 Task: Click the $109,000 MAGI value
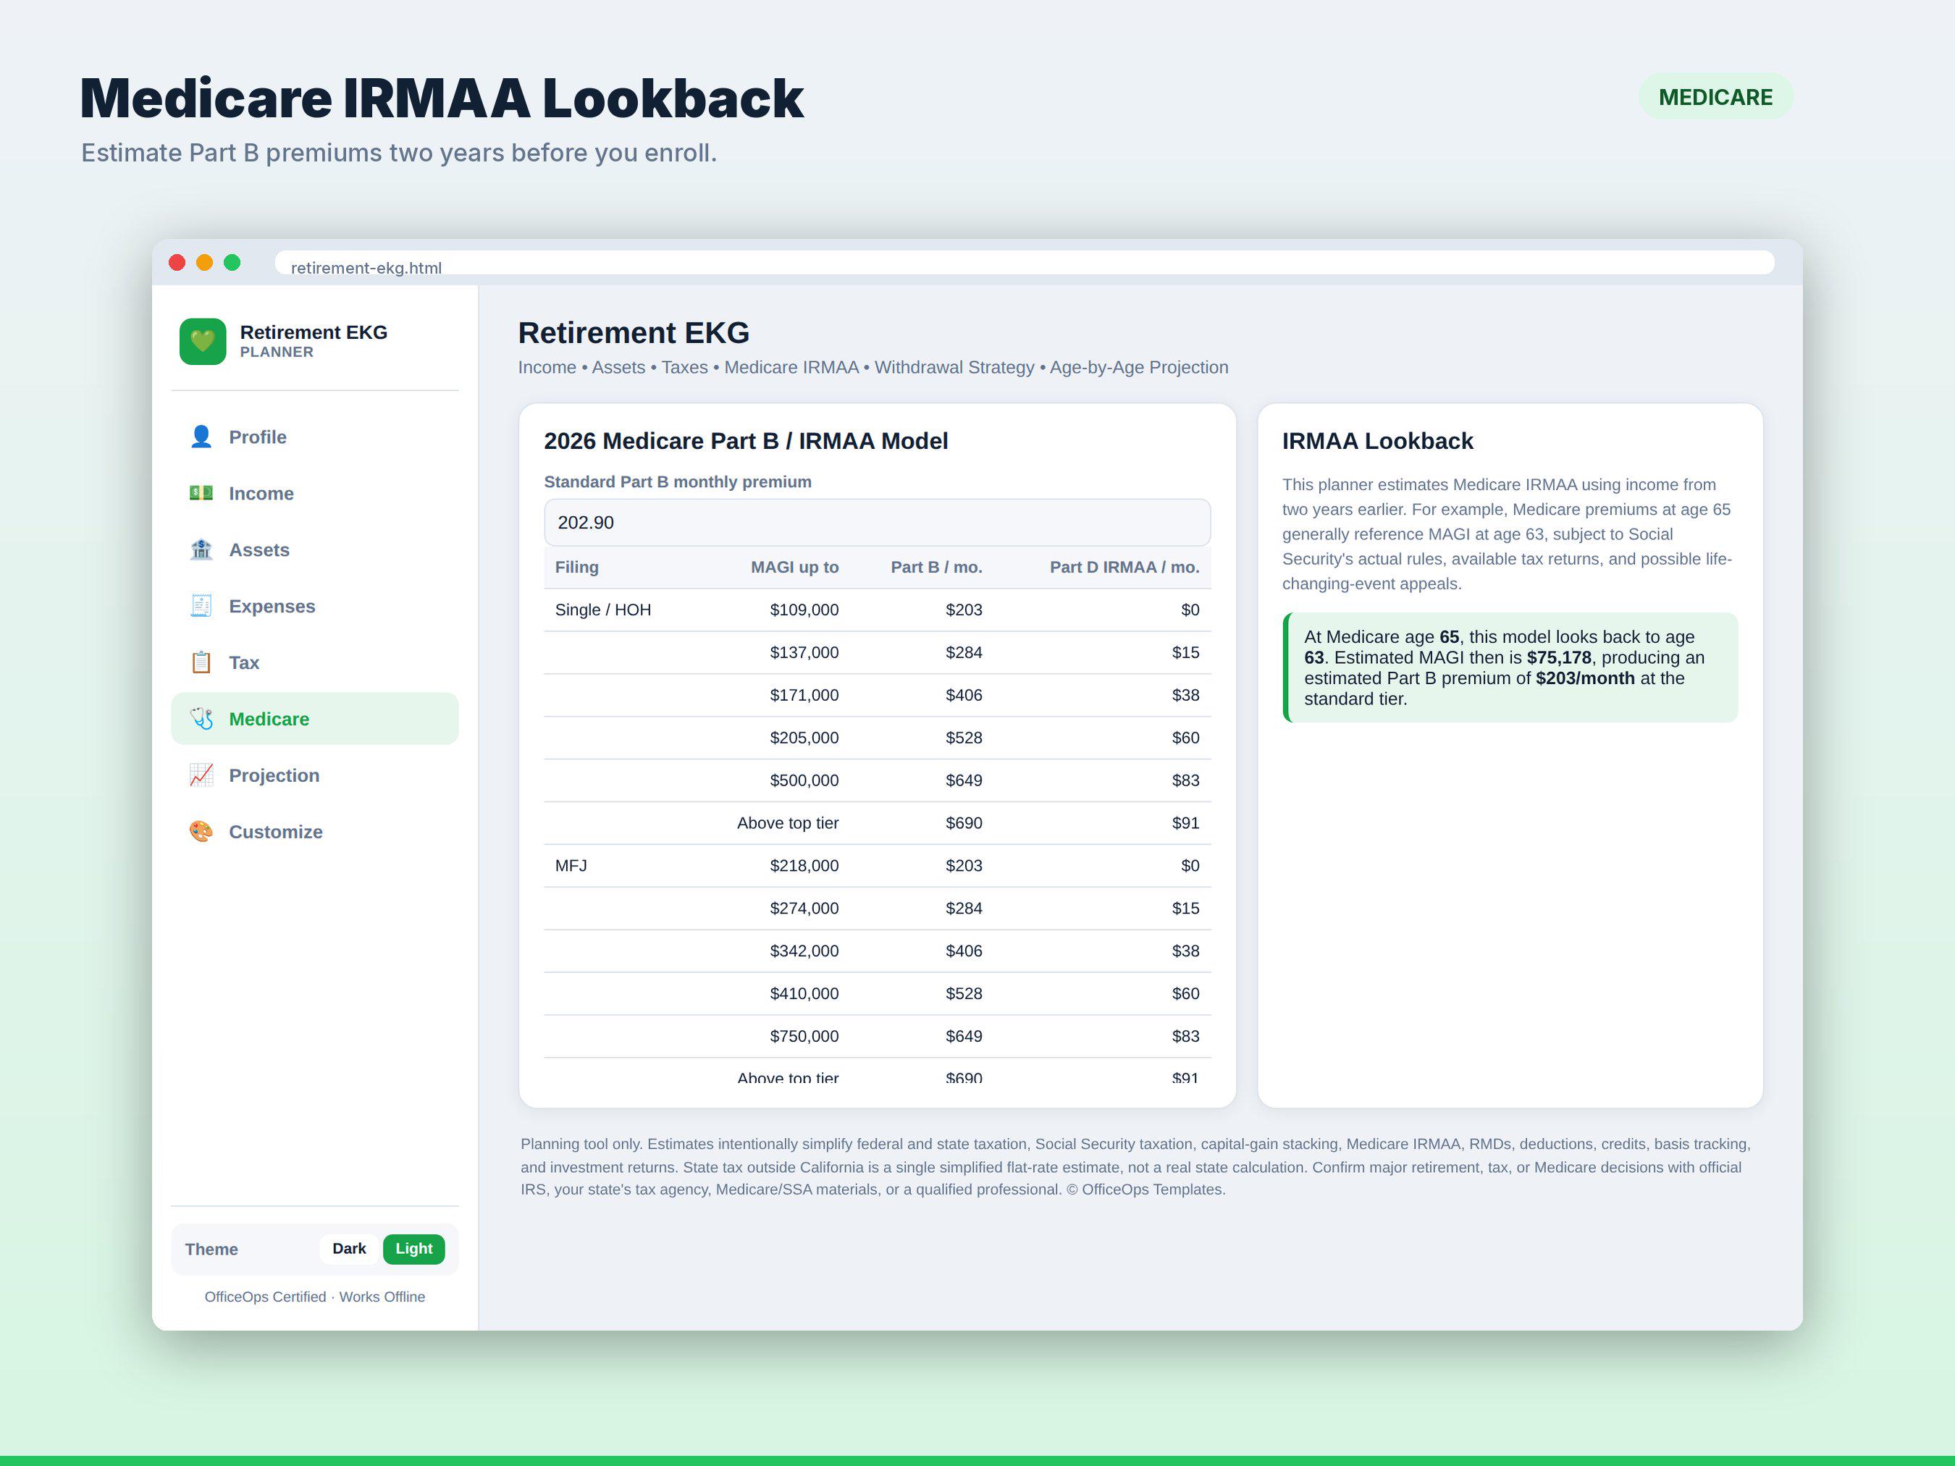pyautogui.click(x=804, y=610)
